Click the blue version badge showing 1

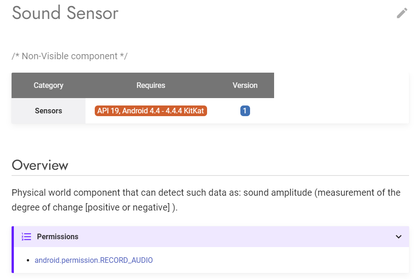(x=245, y=111)
